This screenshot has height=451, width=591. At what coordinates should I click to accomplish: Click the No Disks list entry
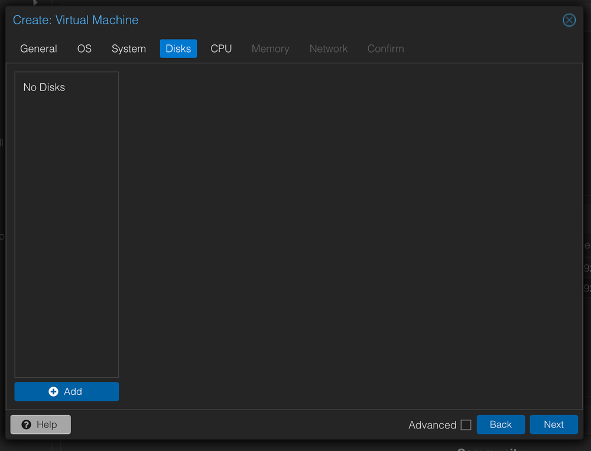tap(44, 87)
